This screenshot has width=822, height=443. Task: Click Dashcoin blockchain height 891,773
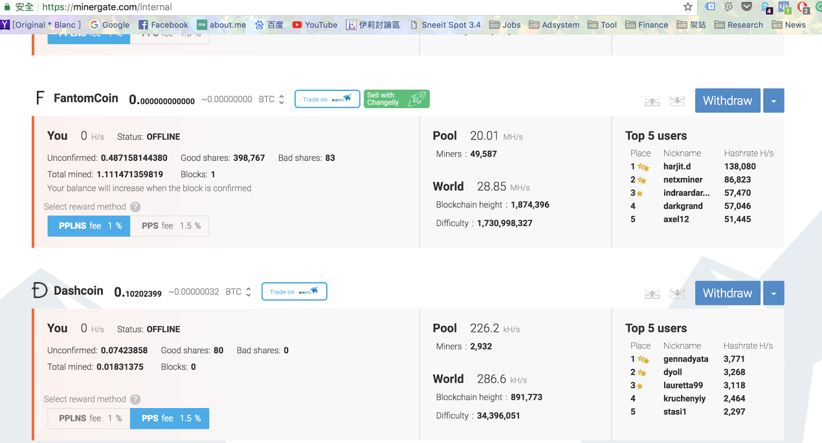point(527,397)
